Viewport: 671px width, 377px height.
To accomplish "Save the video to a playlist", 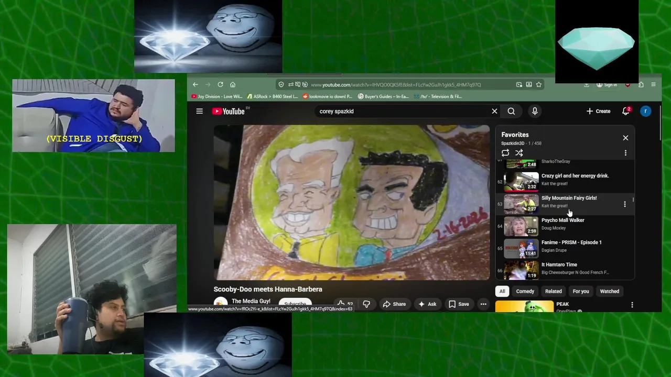I will pyautogui.click(x=459, y=304).
